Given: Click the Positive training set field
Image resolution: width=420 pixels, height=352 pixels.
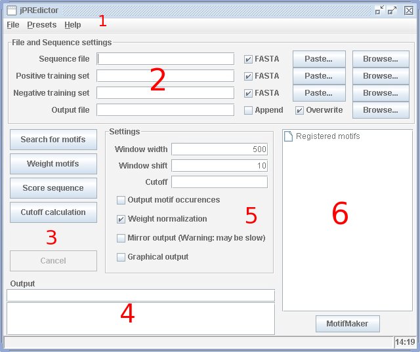Looking at the screenshot, I should click(x=165, y=76).
